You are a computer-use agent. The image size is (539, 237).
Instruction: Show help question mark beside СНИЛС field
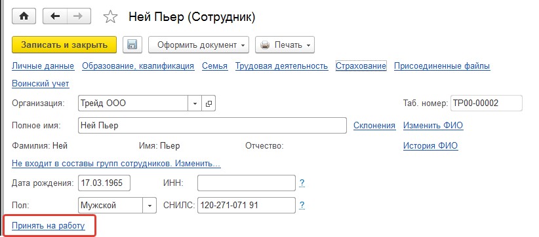[x=302, y=206]
